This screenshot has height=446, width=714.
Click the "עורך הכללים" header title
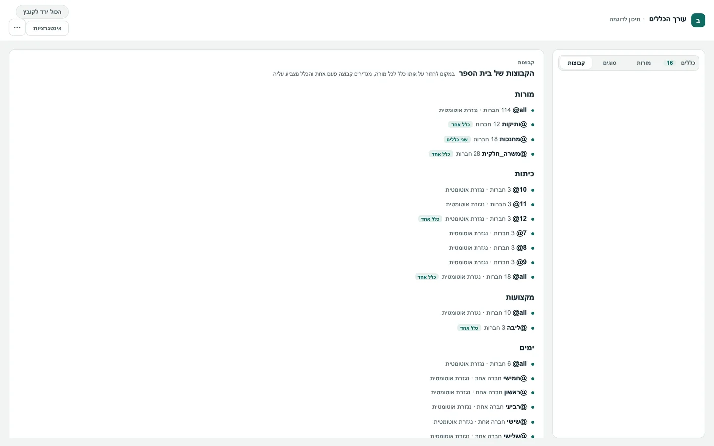pyautogui.click(x=667, y=19)
